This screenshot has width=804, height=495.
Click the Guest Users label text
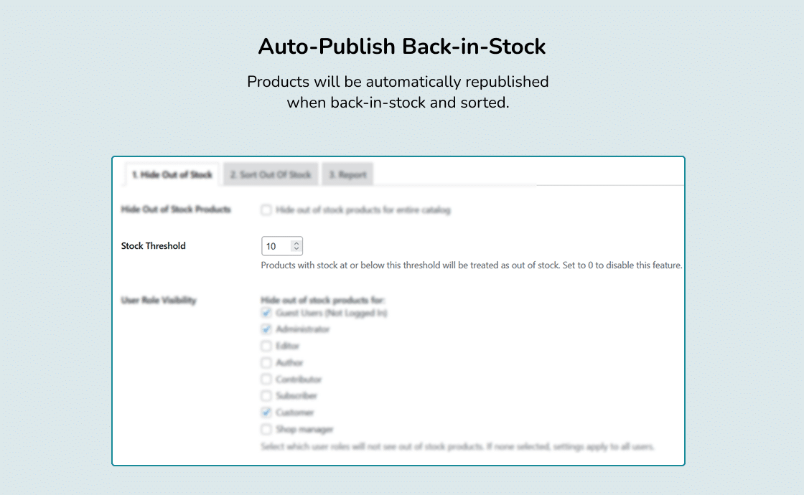pos(331,313)
